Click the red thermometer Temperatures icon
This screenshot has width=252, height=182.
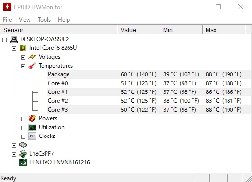pos(32,66)
